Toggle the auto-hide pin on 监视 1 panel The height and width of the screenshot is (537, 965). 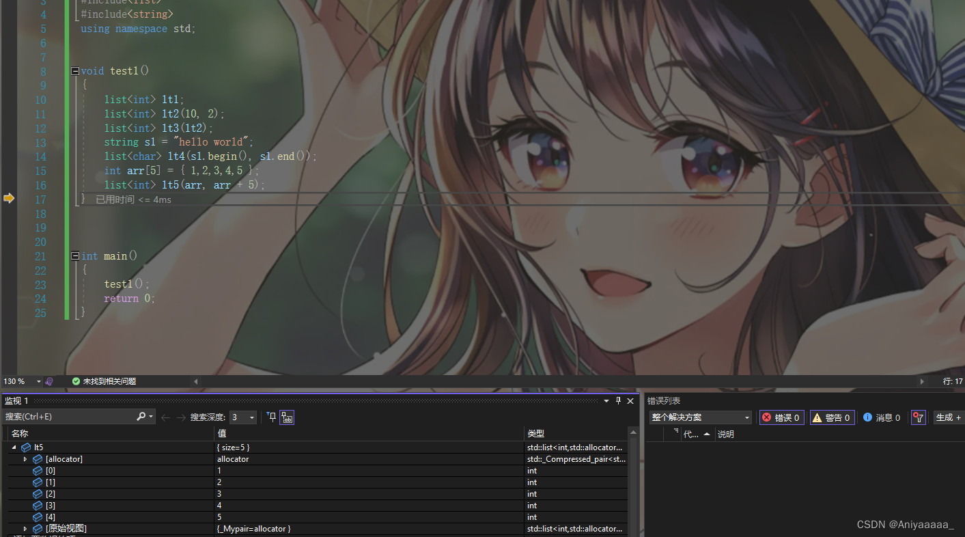point(618,401)
